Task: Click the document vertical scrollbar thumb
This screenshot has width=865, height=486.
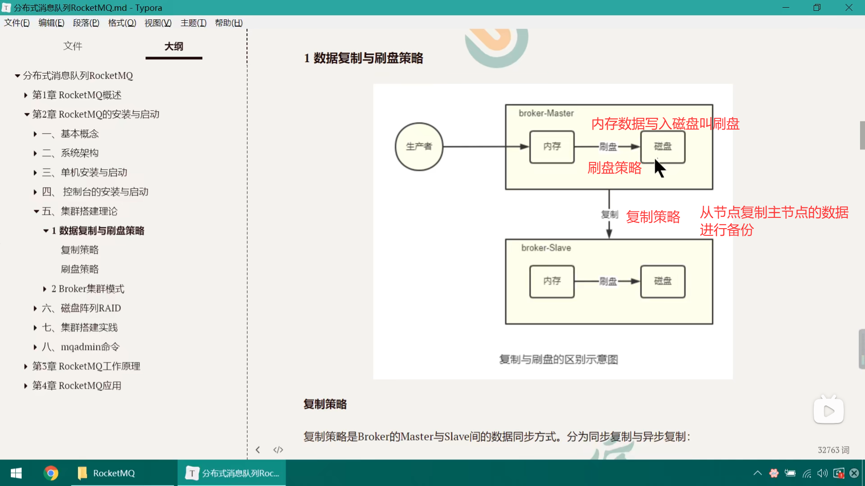Action: (862, 135)
